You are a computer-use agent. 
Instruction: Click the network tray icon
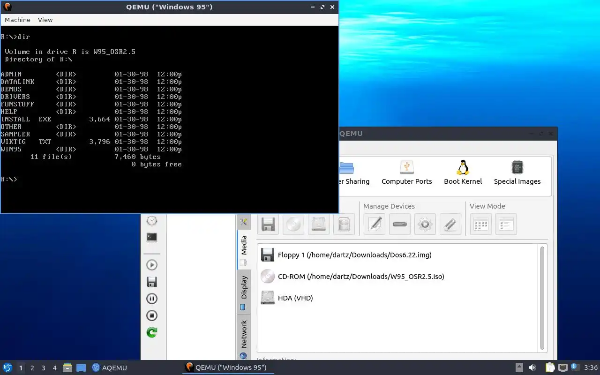(563, 367)
